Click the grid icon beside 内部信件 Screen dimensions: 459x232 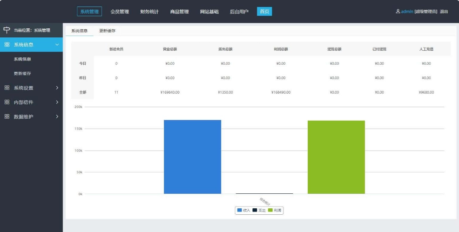click(x=7, y=102)
